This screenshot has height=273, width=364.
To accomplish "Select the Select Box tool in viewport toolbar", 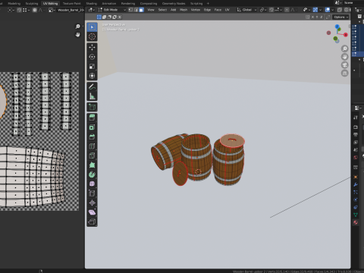I will click(92, 27).
